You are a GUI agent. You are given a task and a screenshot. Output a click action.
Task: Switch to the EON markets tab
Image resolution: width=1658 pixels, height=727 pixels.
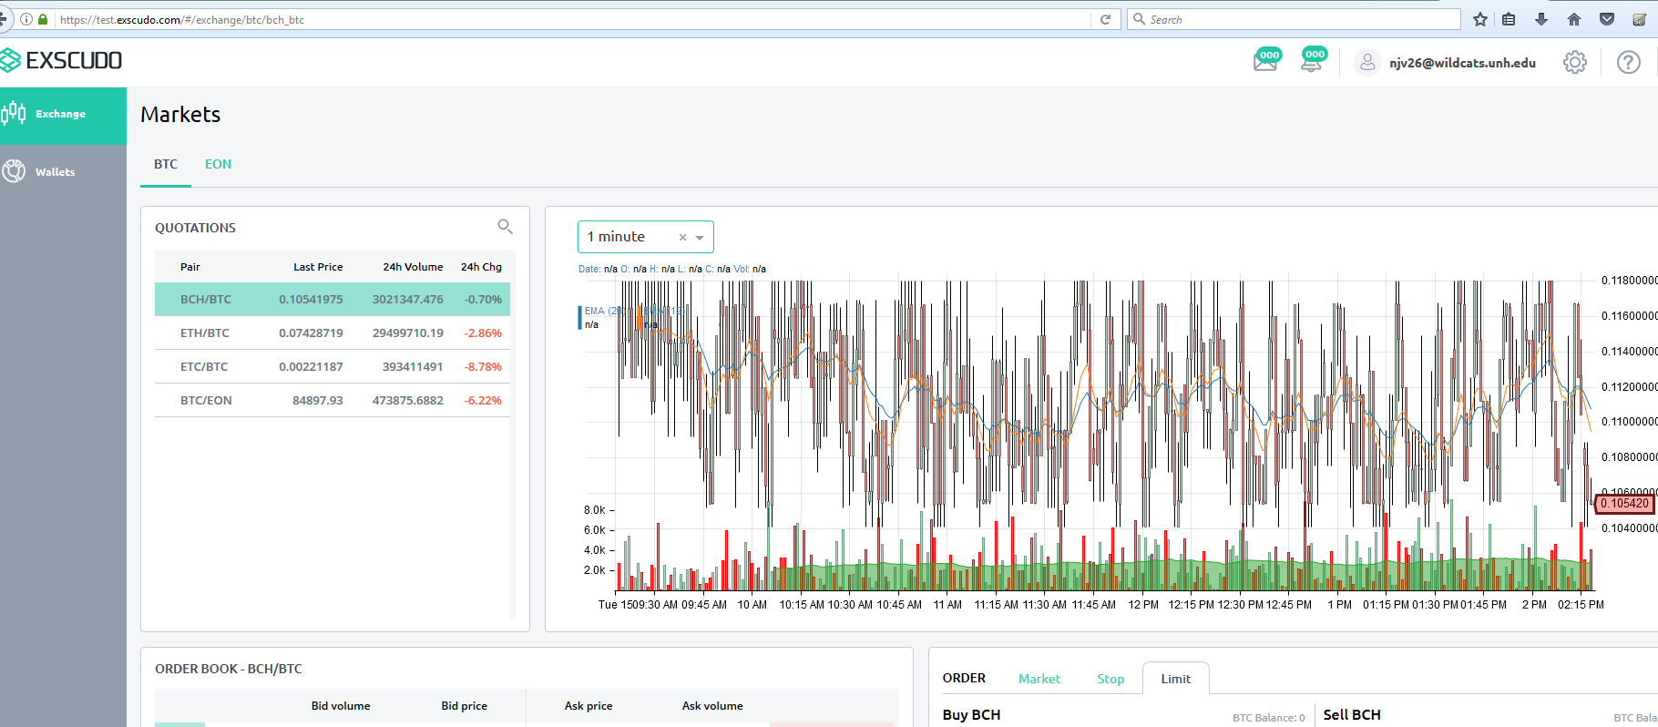218,165
